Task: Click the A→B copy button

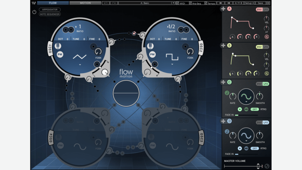Action: (238, 3)
